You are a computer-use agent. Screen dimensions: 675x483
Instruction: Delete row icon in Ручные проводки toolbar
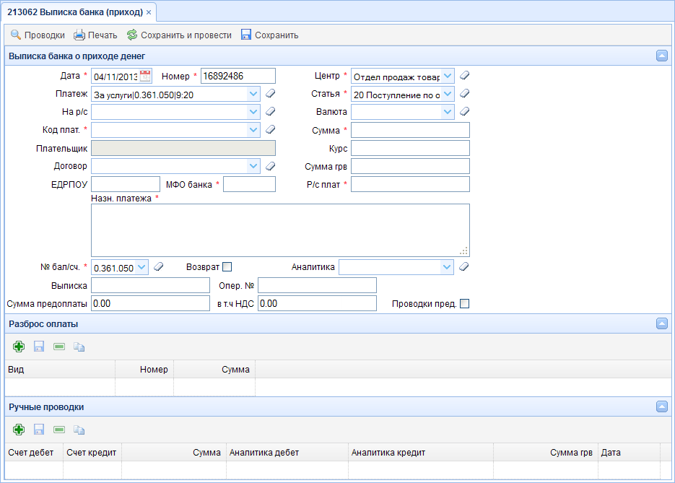point(59,430)
